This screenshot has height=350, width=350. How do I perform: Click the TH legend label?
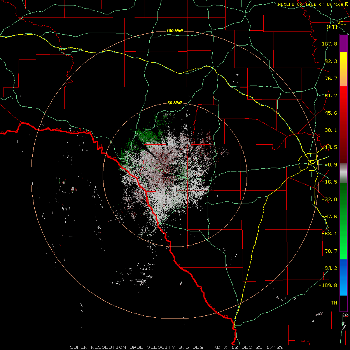pyautogui.click(x=334, y=303)
